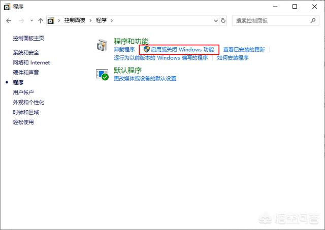Open 硬件和声音 category
Image resolution: width=325 pixels, height=230 pixels.
pyautogui.click(x=26, y=72)
